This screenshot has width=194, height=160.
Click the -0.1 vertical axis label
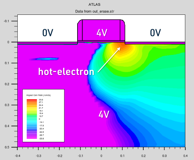click(x=7, y=21)
